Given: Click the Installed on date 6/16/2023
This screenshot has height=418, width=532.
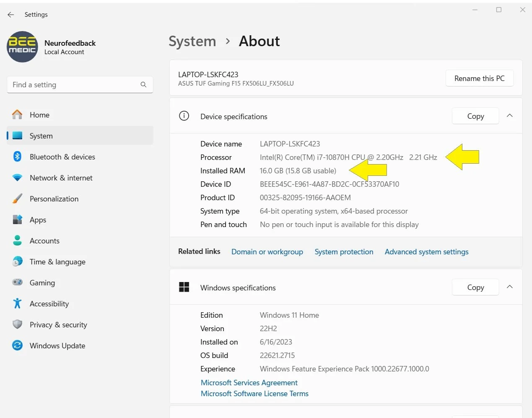Looking at the screenshot, I should 276,342.
